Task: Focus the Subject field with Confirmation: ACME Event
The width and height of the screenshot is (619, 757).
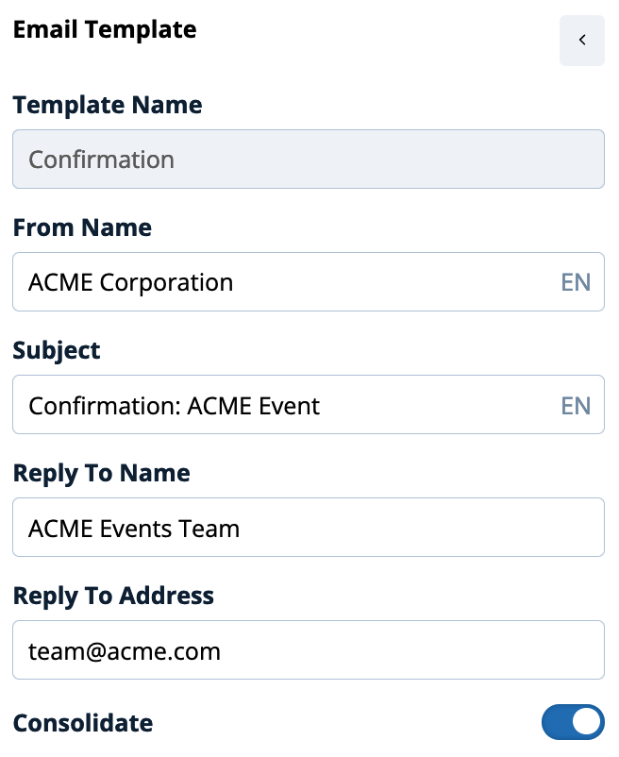Action: pyautogui.click(x=309, y=405)
